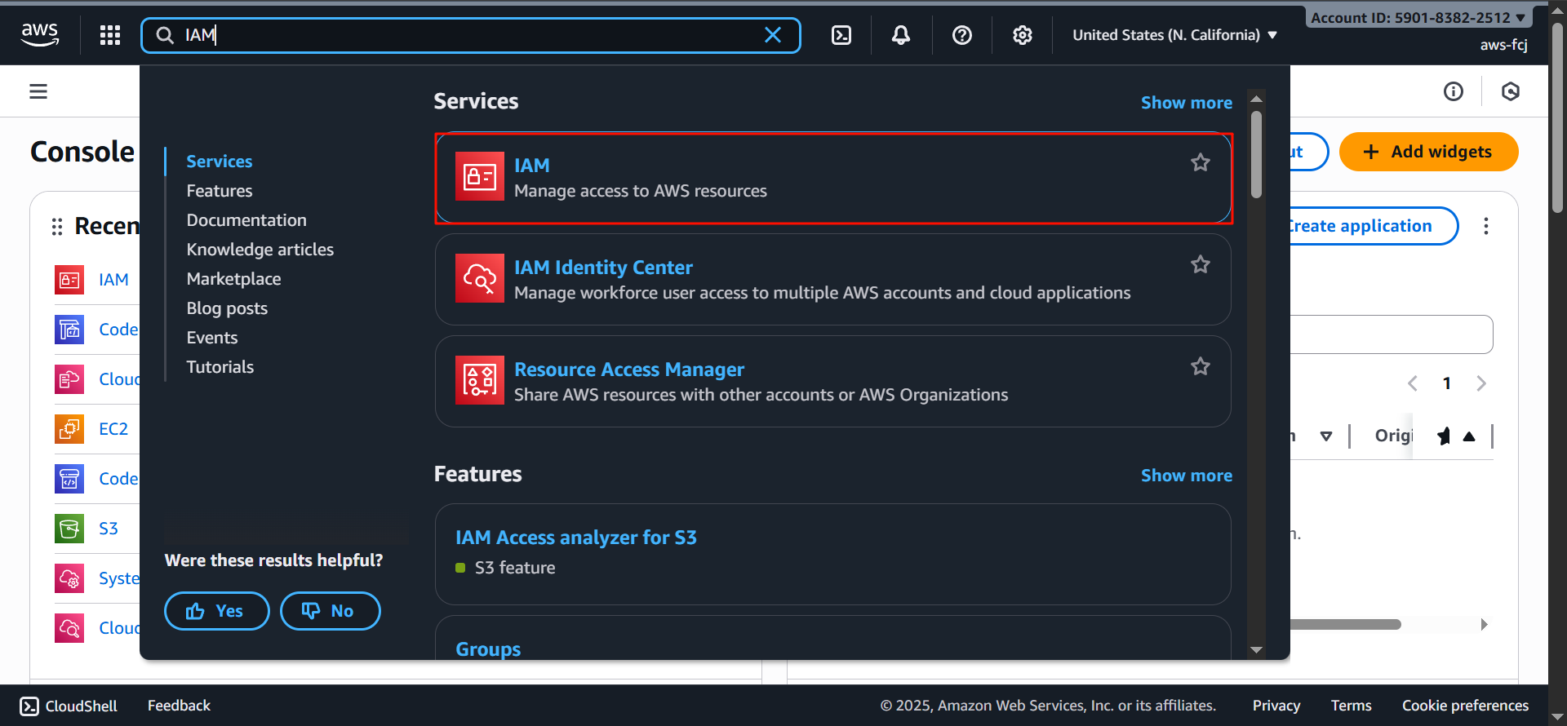Open the applications table column filter triangle
1567x726 pixels.
[x=1326, y=436]
